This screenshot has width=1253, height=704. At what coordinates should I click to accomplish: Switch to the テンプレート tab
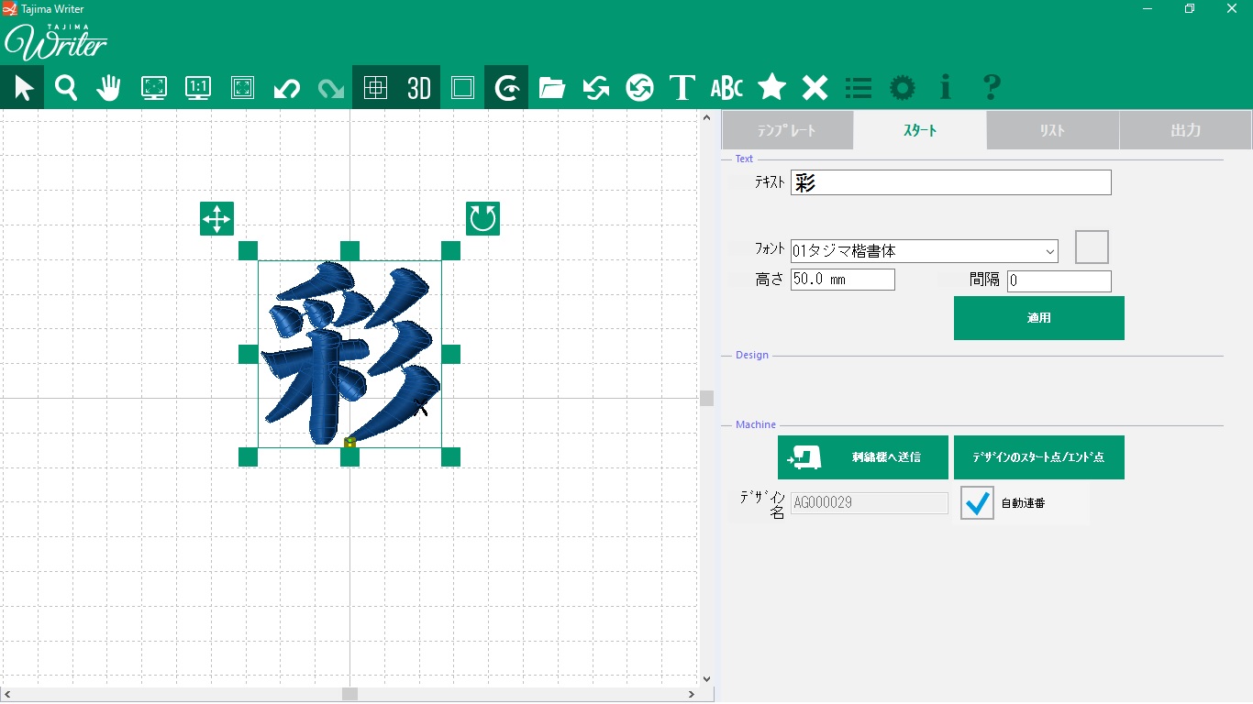788,130
